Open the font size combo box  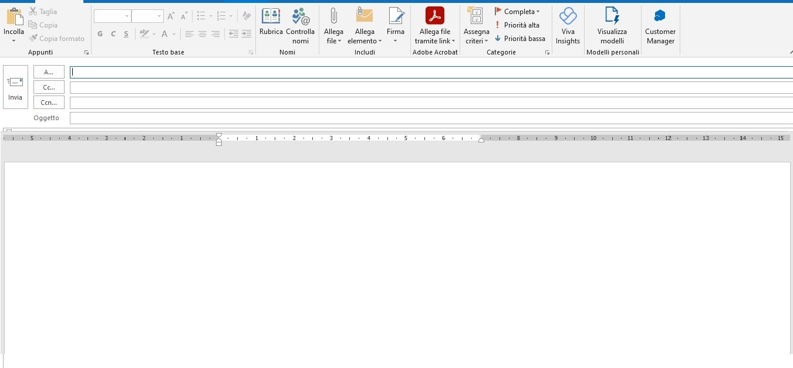(147, 16)
